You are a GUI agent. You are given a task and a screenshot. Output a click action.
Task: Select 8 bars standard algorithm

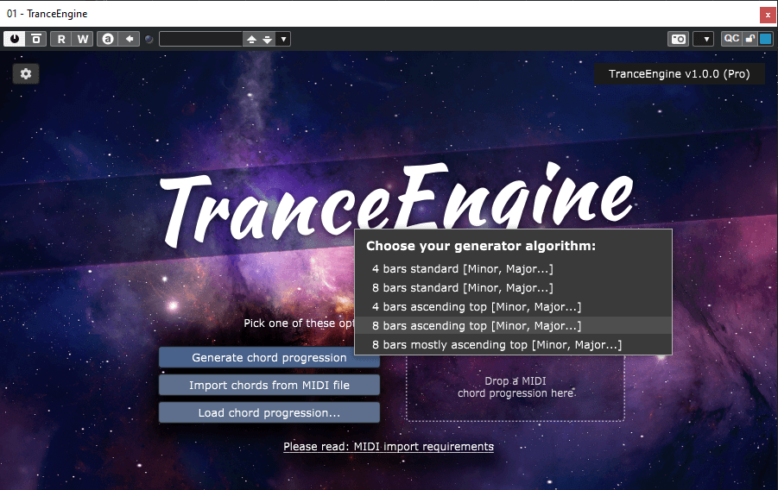[x=514, y=287]
